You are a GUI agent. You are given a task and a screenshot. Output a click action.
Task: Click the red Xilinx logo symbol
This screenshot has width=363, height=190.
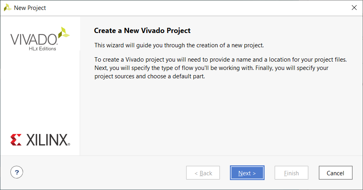coord(16,140)
